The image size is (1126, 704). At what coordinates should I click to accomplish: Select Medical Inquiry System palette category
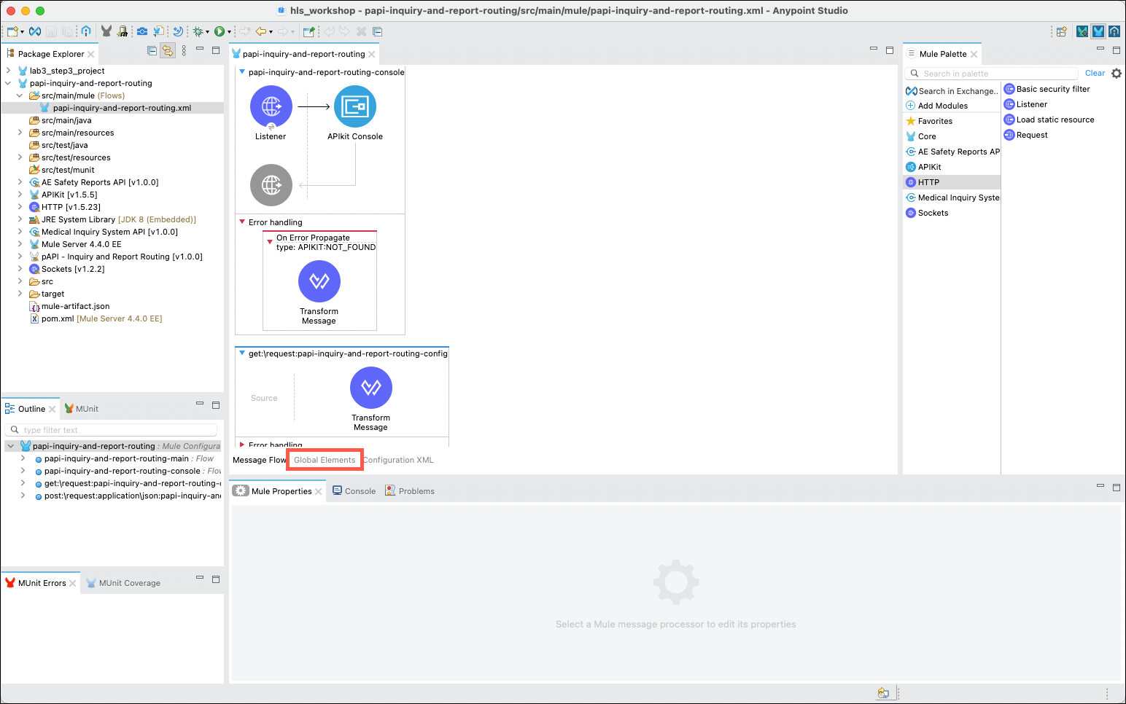point(952,197)
